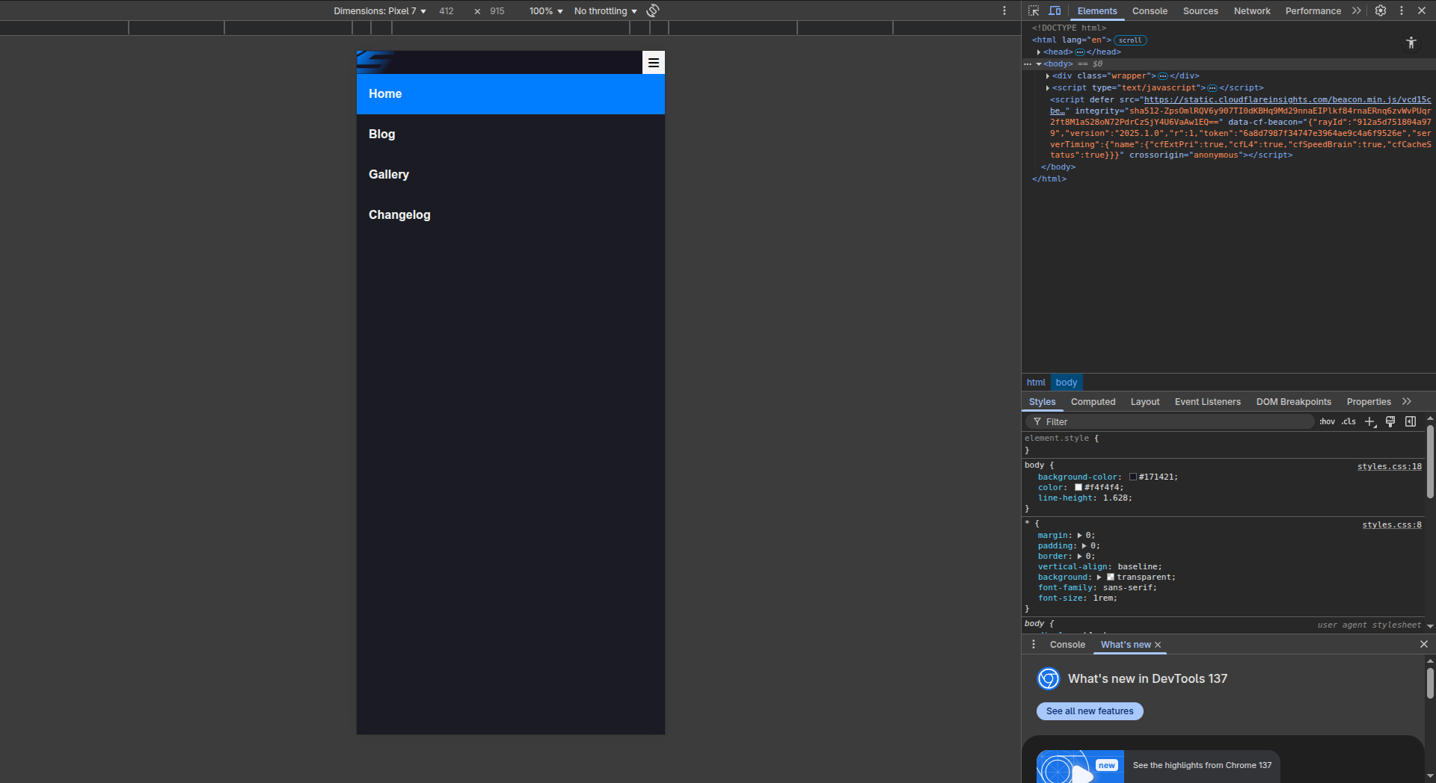The width and height of the screenshot is (1436, 783).
Task: Open the DOM Breakpoints tab
Action: (1294, 402)
